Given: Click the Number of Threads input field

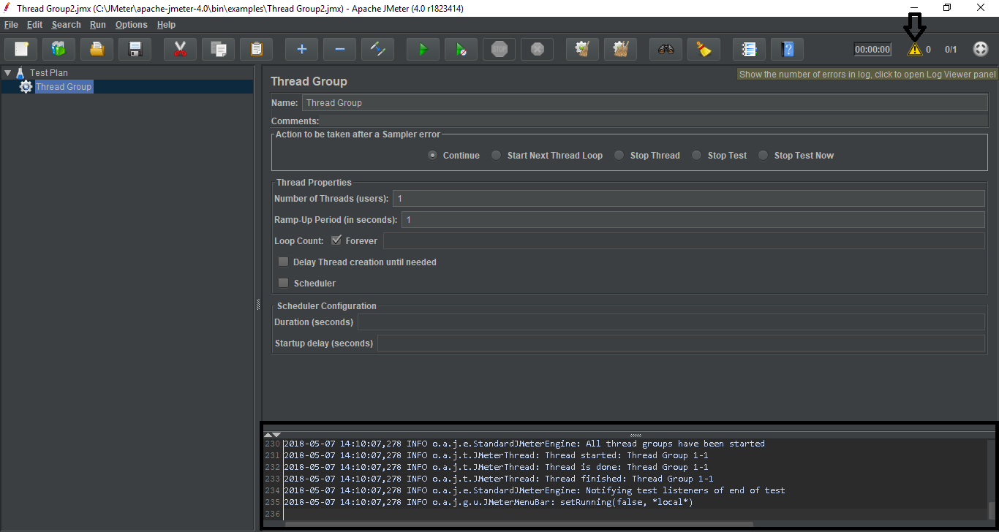Looking at the screenshot, I should [687, 199].
